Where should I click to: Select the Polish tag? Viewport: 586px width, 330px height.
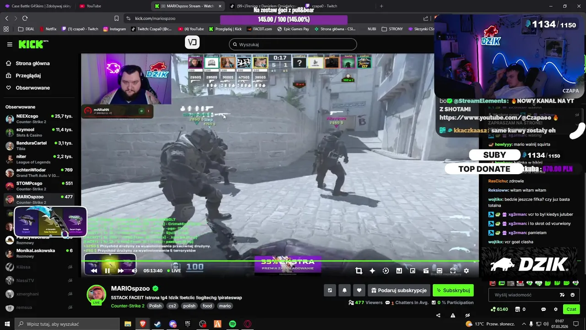point(155,306)
